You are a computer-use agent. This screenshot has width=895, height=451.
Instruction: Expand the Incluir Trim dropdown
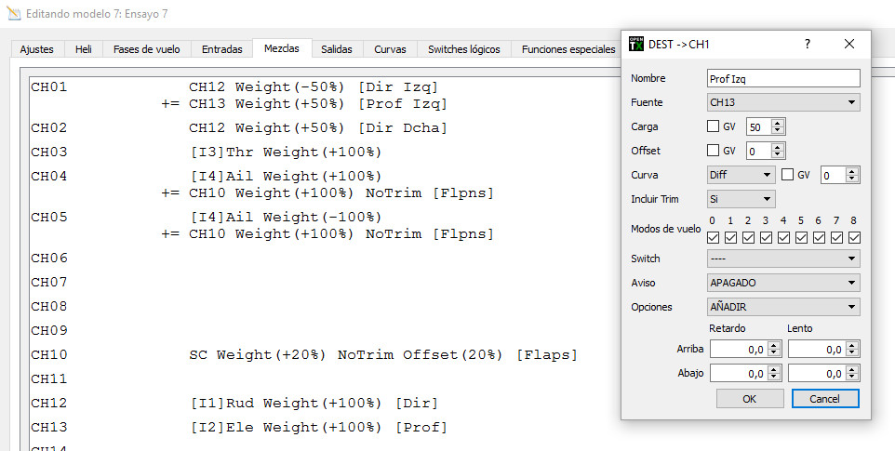741,199
